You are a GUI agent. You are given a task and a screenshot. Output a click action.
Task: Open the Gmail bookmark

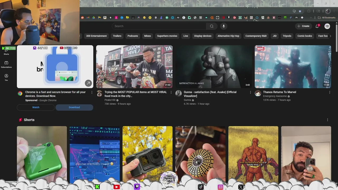click(x=88, y=18)
